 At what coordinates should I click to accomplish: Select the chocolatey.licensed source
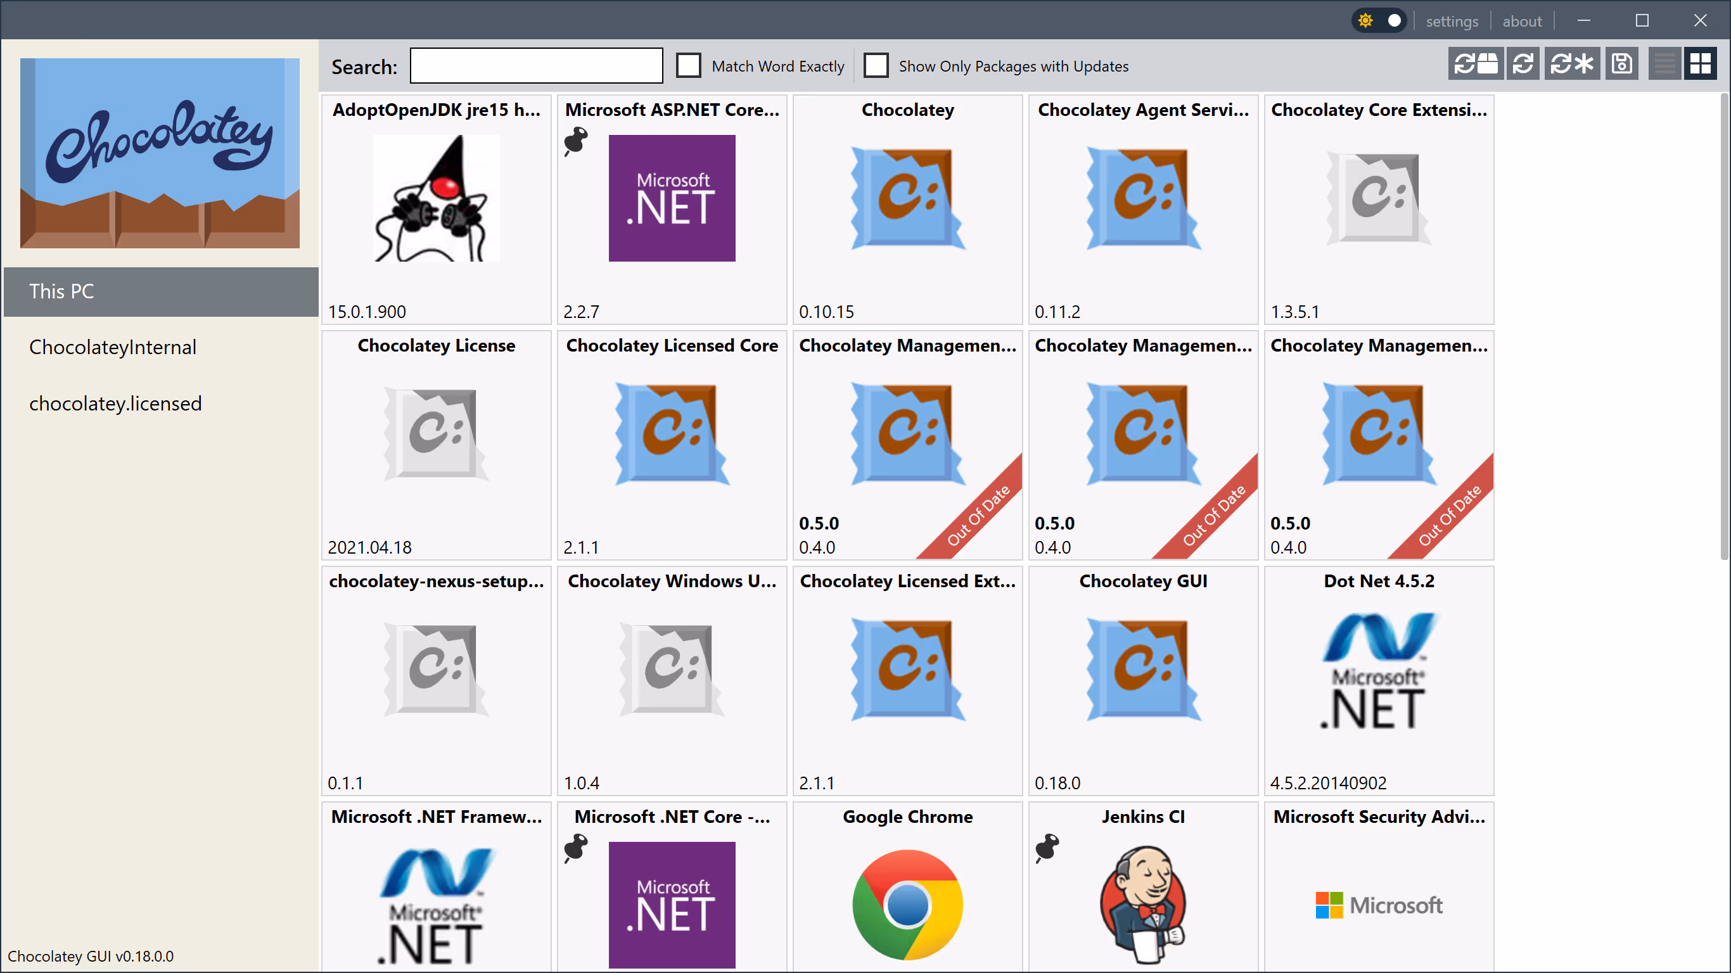tap(115, 403)
